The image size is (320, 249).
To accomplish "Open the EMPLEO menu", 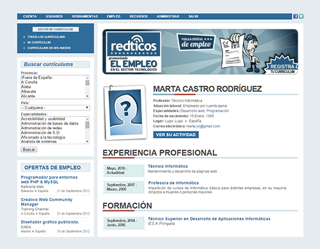I will click(113, 17).
